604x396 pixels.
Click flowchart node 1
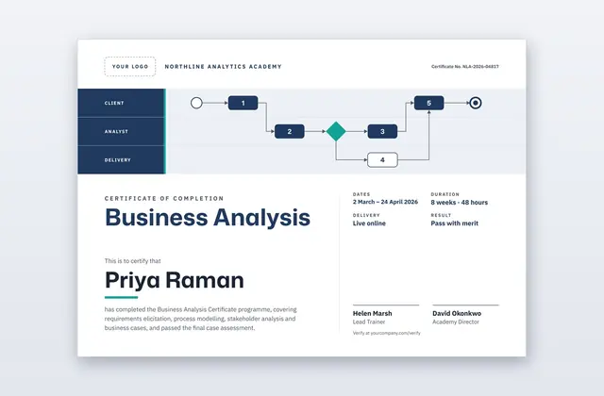tap(243, 103)
